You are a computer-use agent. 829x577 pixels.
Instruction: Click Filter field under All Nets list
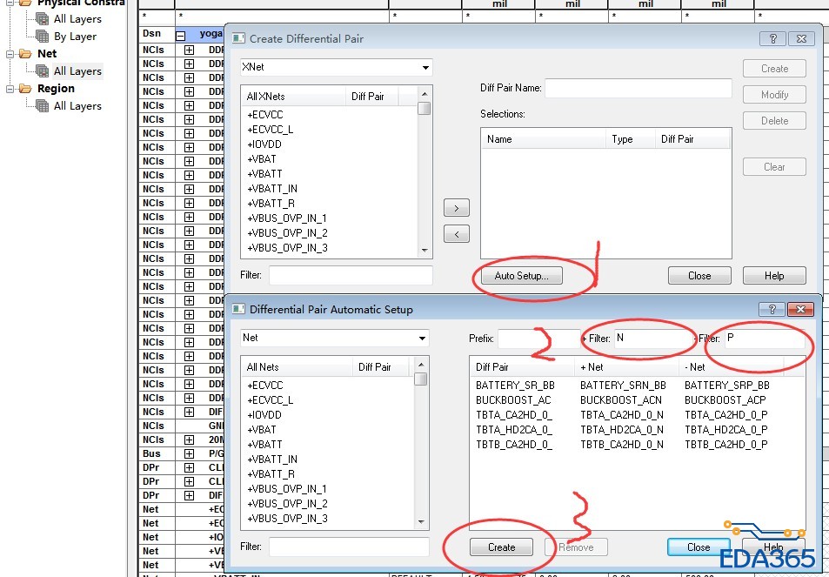click(x=349, y=547)
